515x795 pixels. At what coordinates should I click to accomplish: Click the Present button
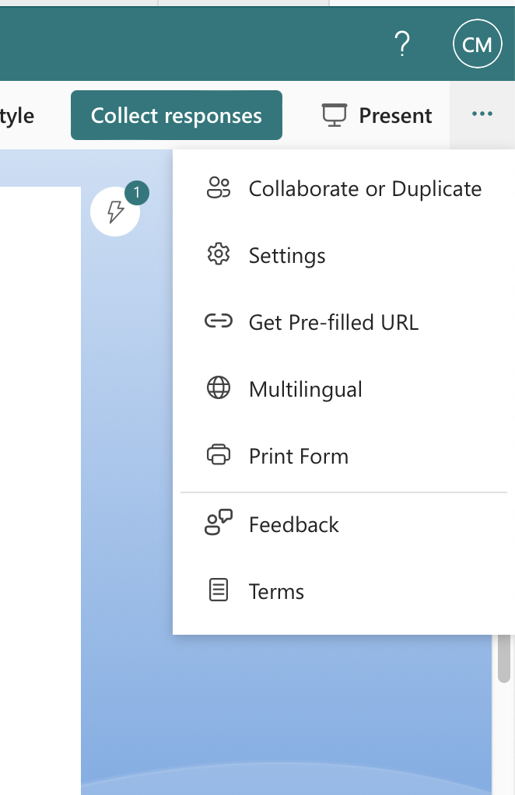(377, 115)
